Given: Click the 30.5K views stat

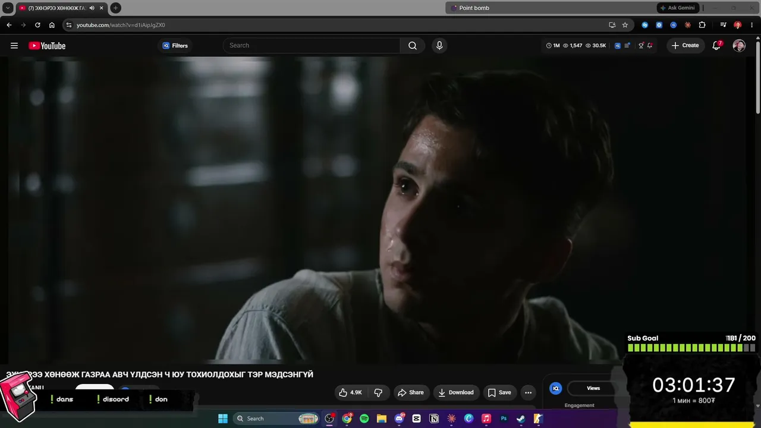Looking at the screenshot, I should pos(596,46).
